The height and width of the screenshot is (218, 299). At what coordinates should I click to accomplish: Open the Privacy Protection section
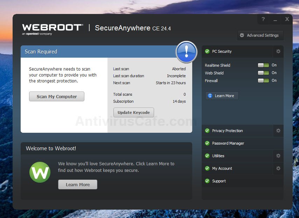pos(237,131)
